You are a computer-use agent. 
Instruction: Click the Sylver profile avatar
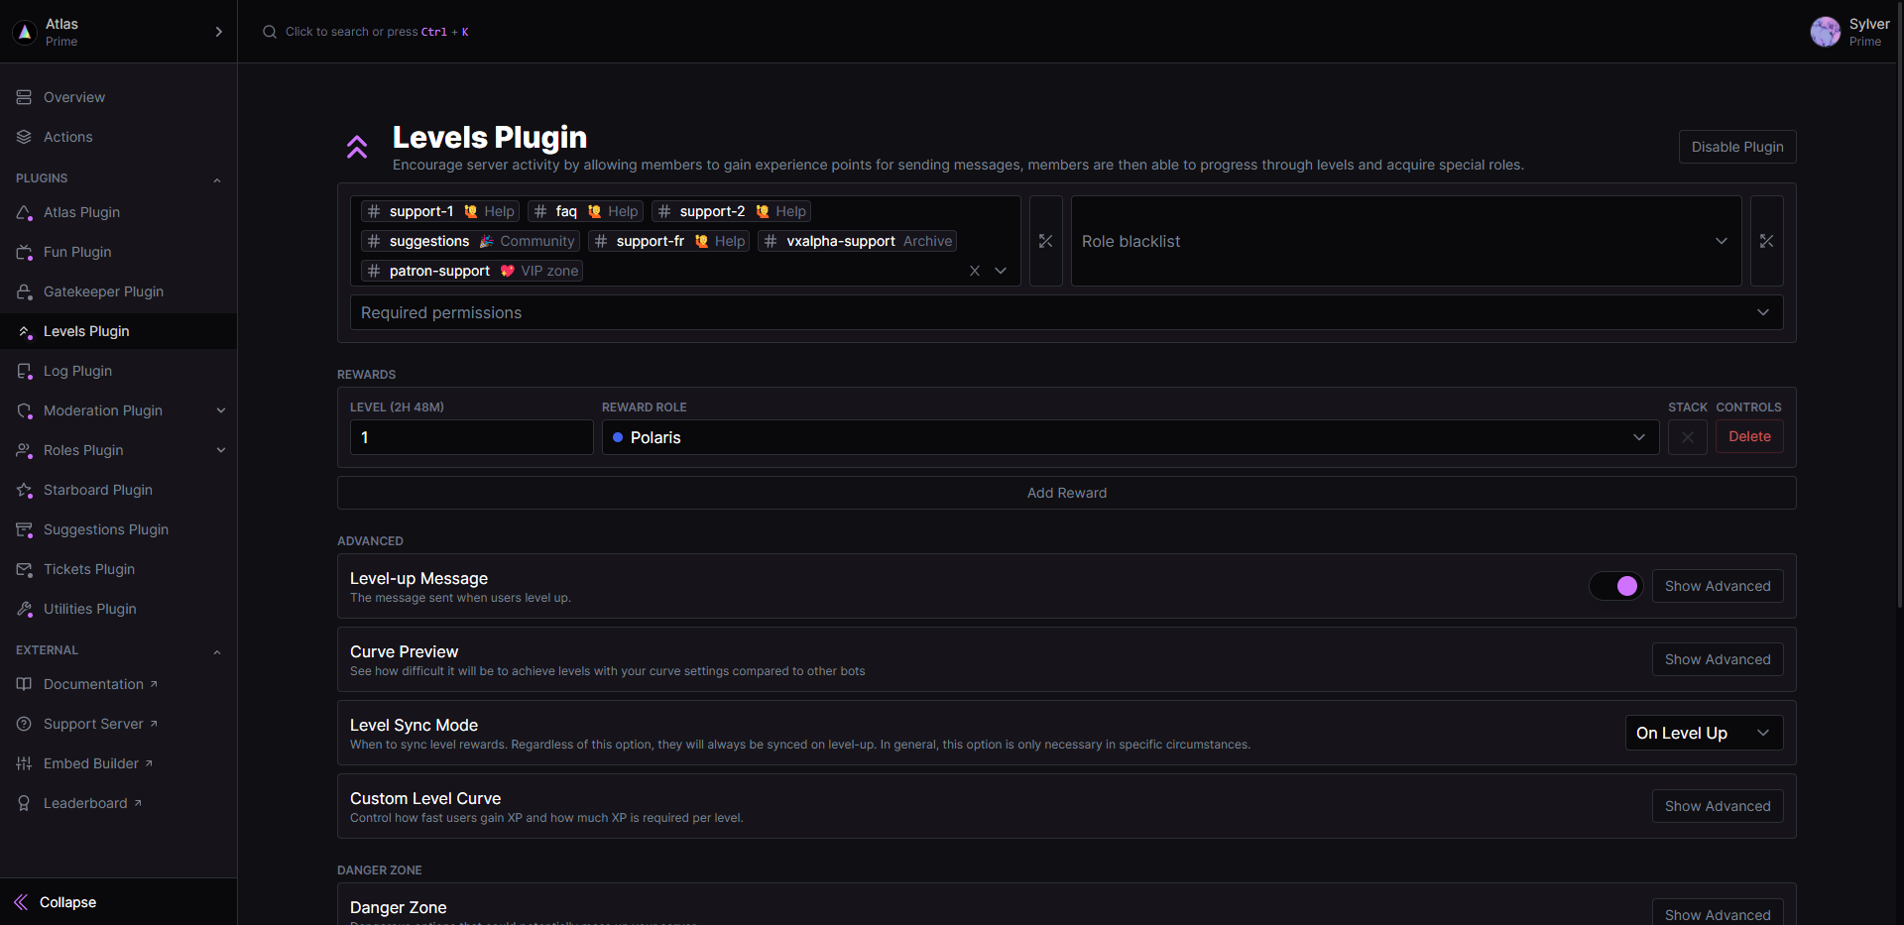(x=1825, y=32)
